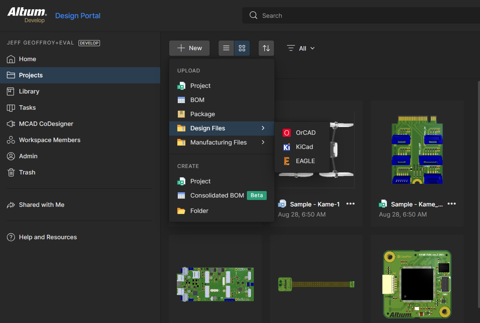Open Workspace Members page

49,140
